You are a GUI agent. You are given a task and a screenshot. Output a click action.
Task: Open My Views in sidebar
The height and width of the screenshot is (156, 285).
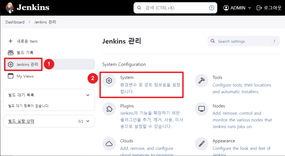[25, 76]
